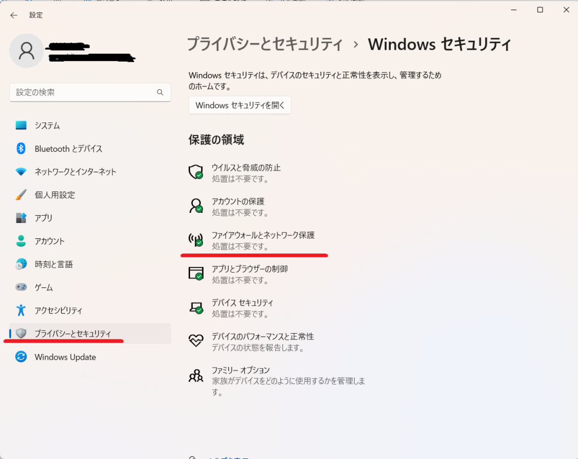Open アプリとブラウザーの制御
Image resolution: width=578 pixels, height=459 pixels.
[x=238, y=274]
